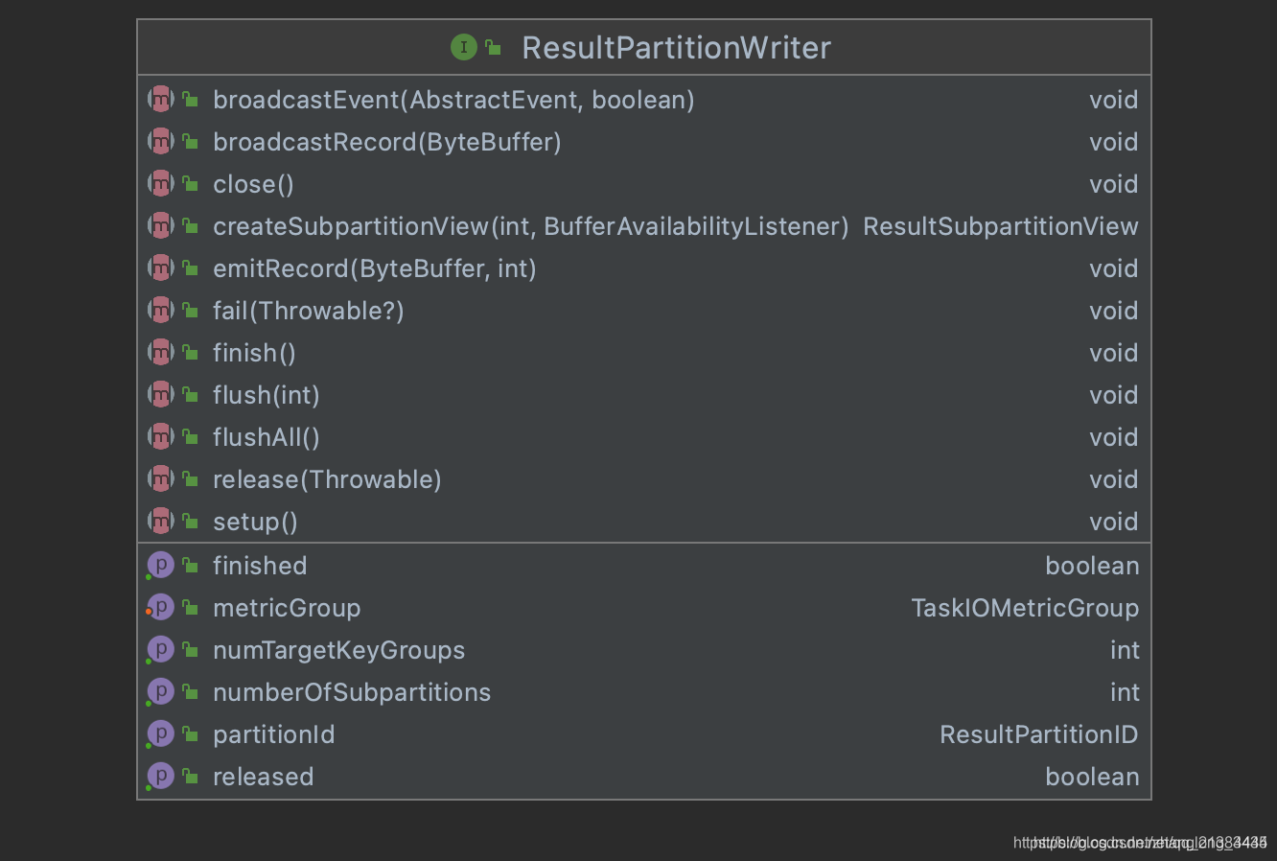Image resolution: width=1277 pixels, height=861 pixels.
Task: Click the property icon for finished
Action: point(161,565)
